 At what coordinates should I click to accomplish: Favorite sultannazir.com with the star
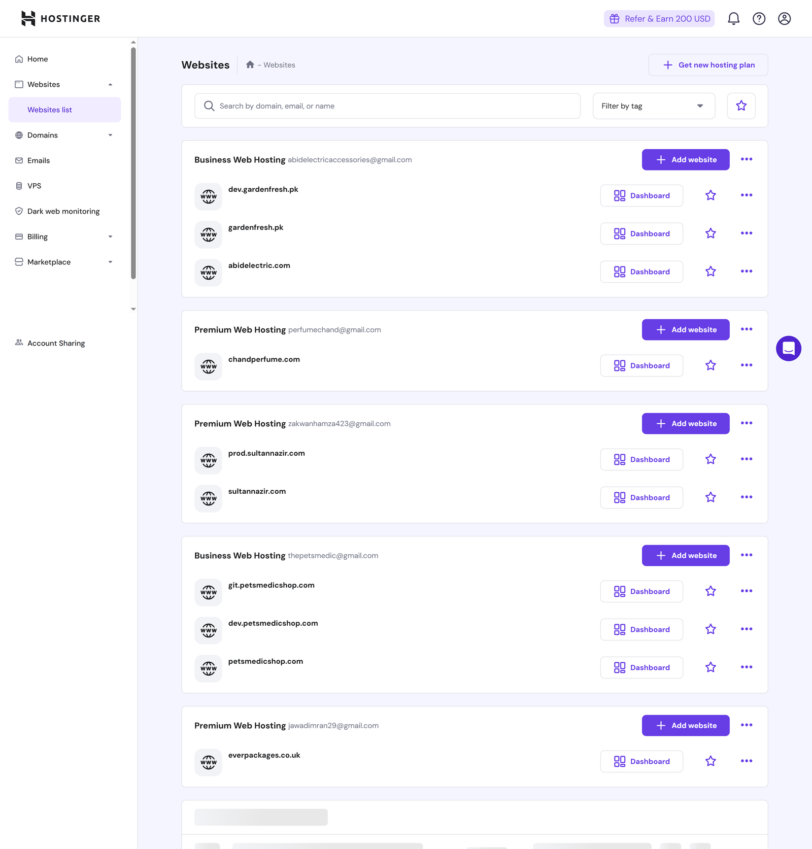click(x=710, y=497)
